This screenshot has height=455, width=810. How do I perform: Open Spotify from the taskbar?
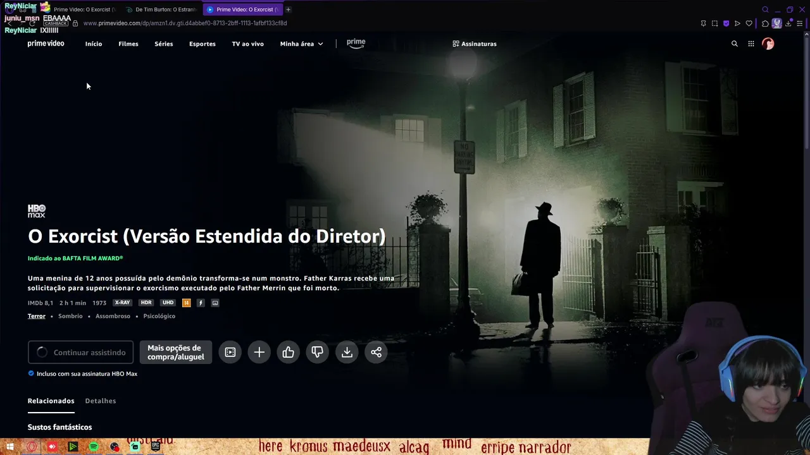[94, 447]
